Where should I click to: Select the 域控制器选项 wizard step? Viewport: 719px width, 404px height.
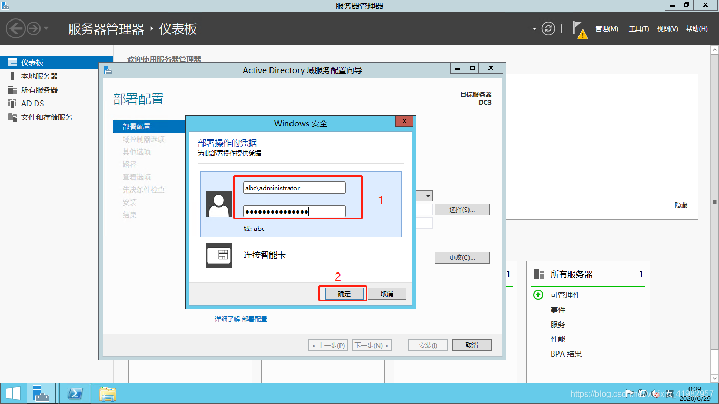pyautogui.click(x=144, y=139)
